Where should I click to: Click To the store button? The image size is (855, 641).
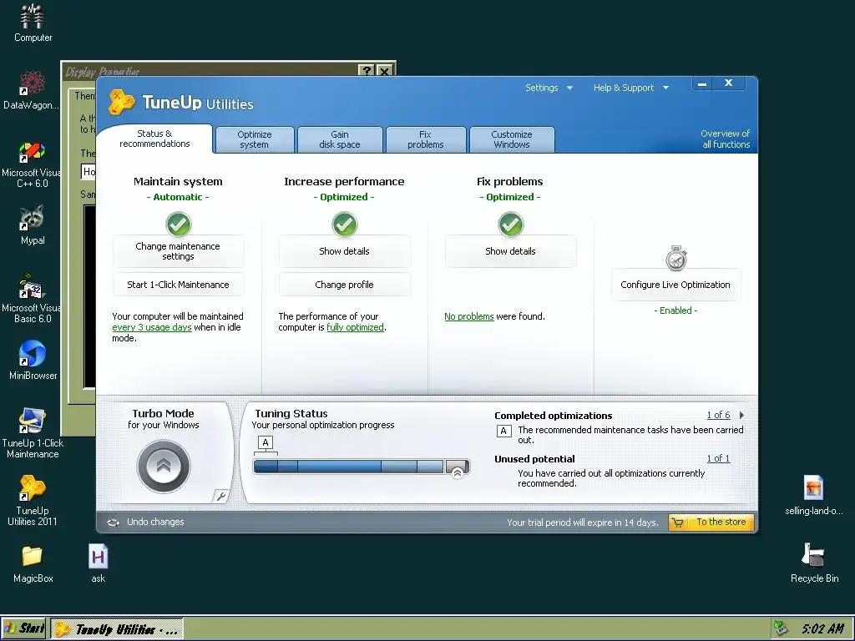[x=711, y=522]
